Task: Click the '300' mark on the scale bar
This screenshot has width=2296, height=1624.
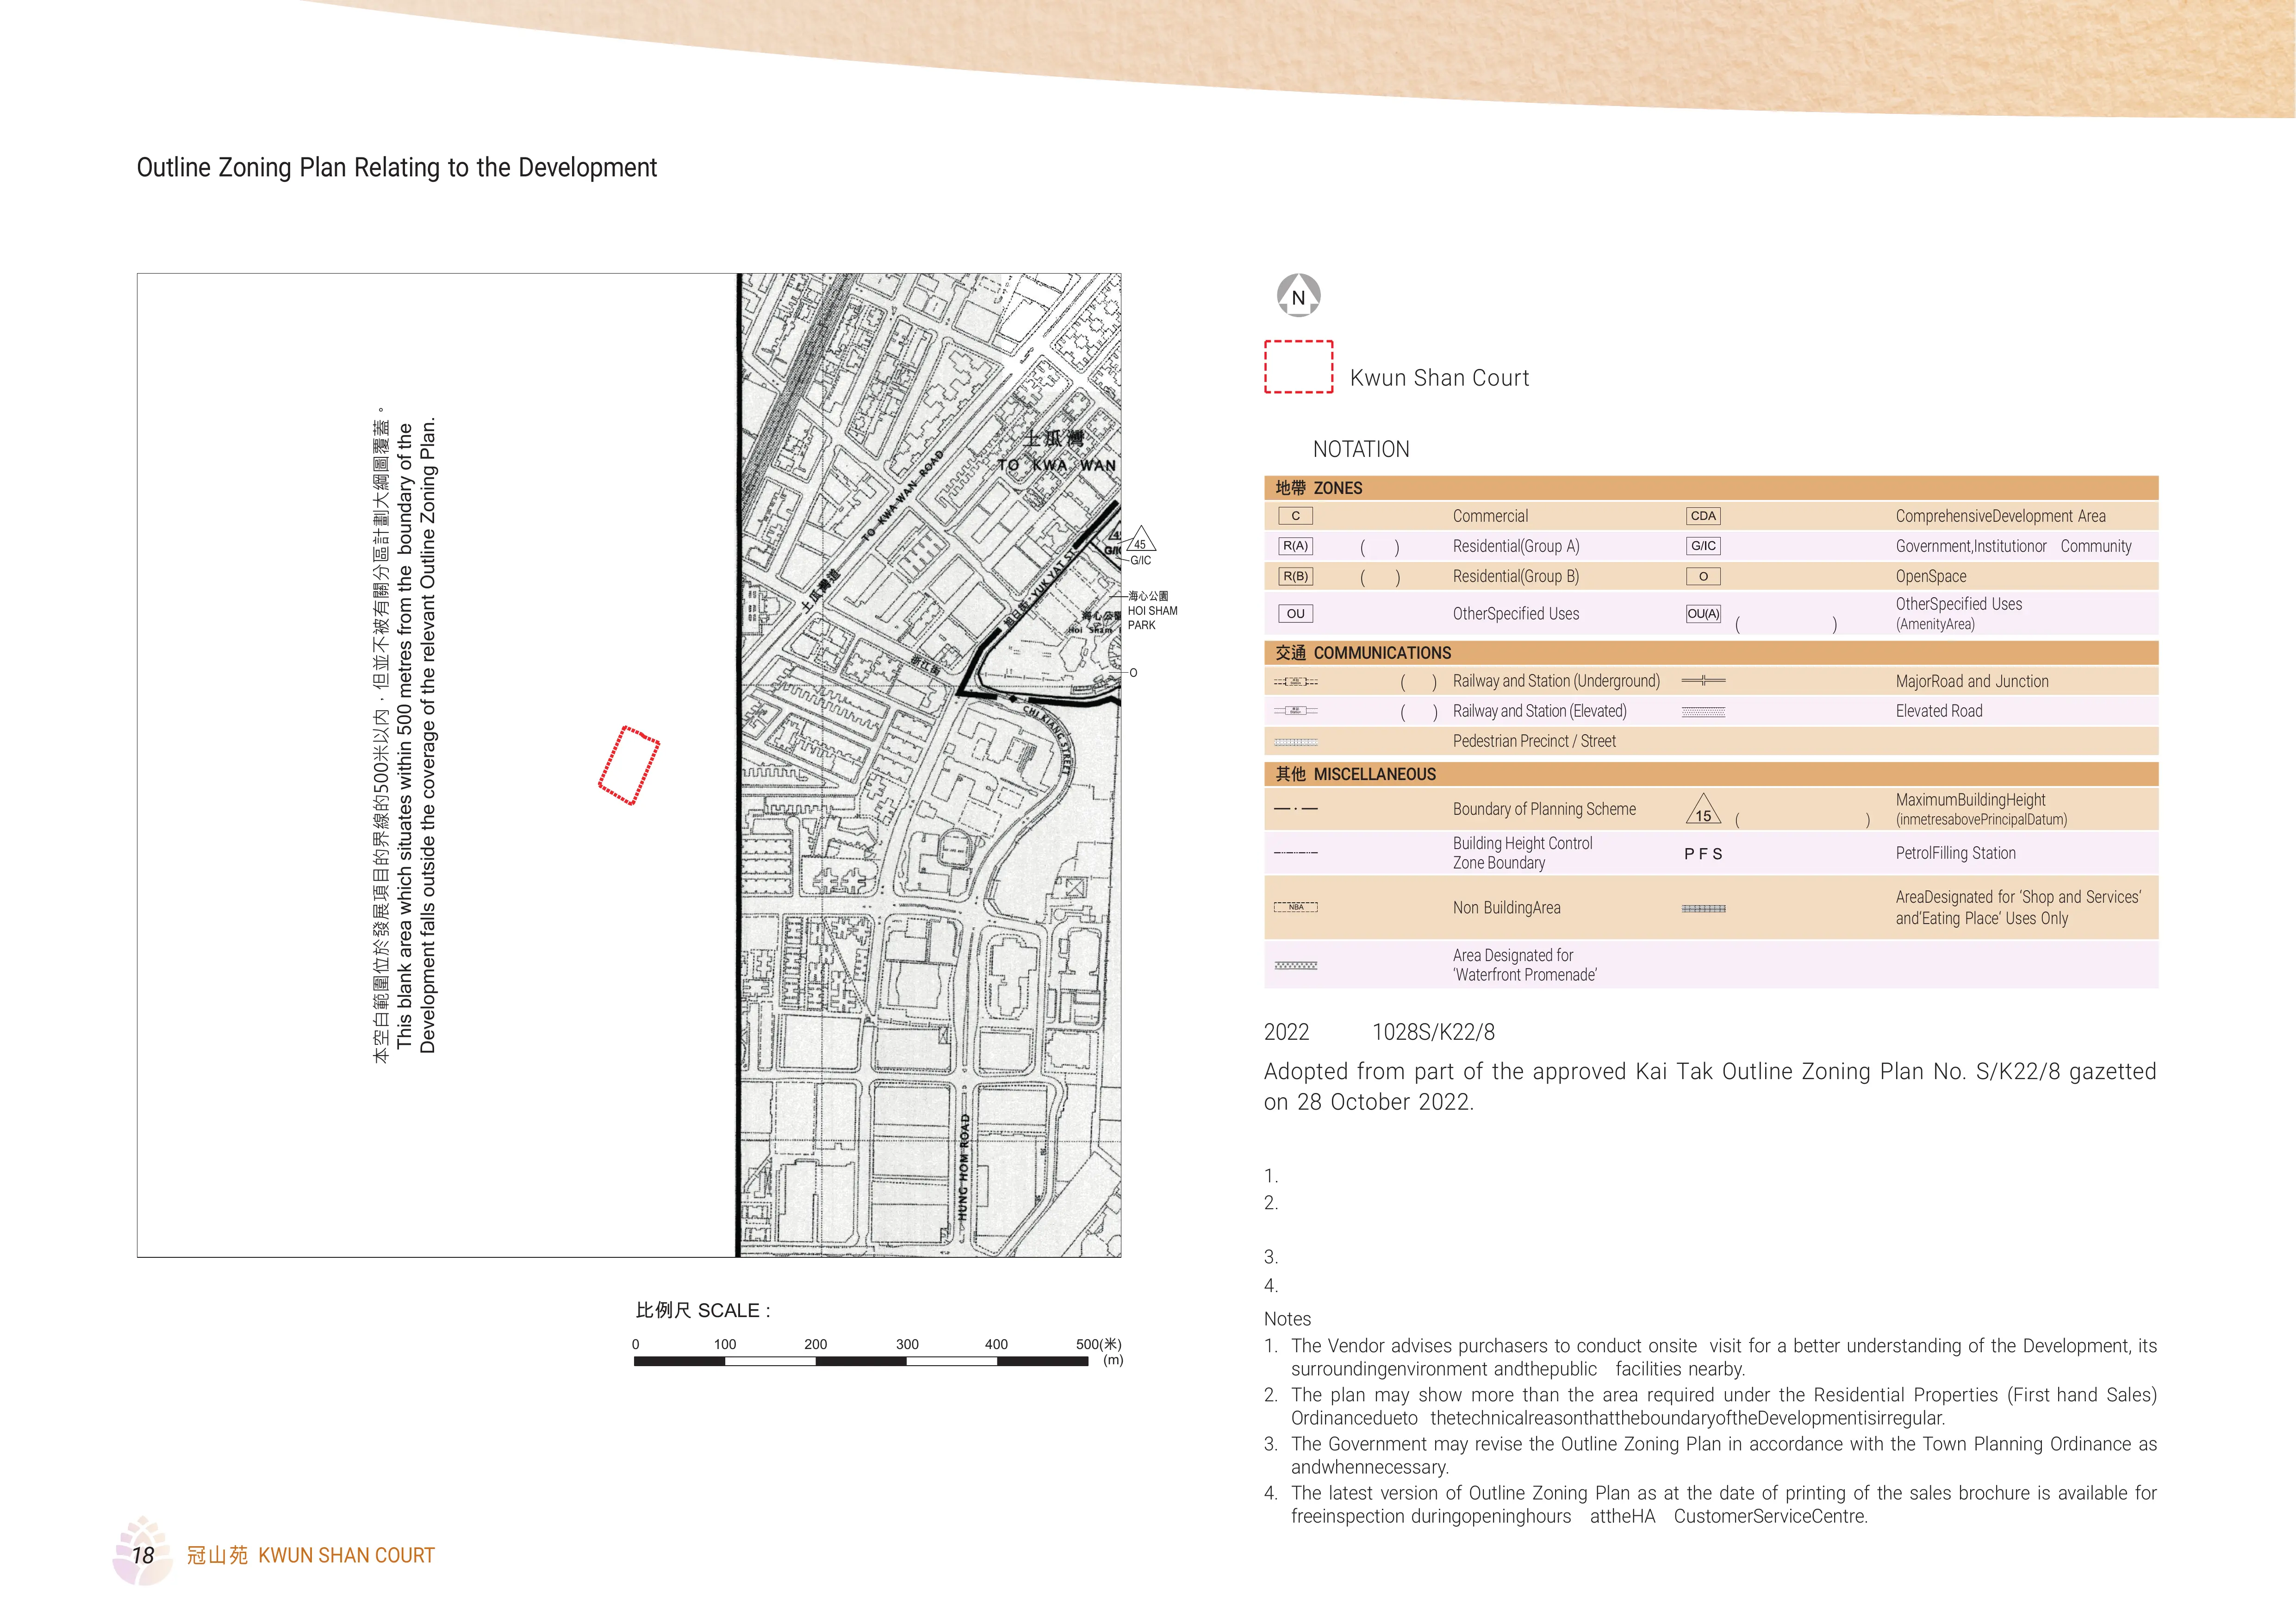Action: (907, 1344)
